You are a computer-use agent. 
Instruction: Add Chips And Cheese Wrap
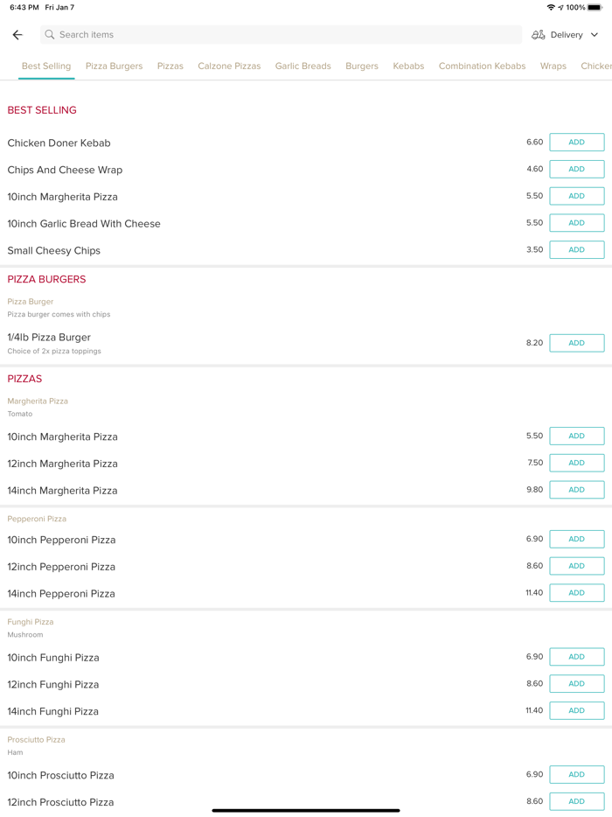pos(576,169)
